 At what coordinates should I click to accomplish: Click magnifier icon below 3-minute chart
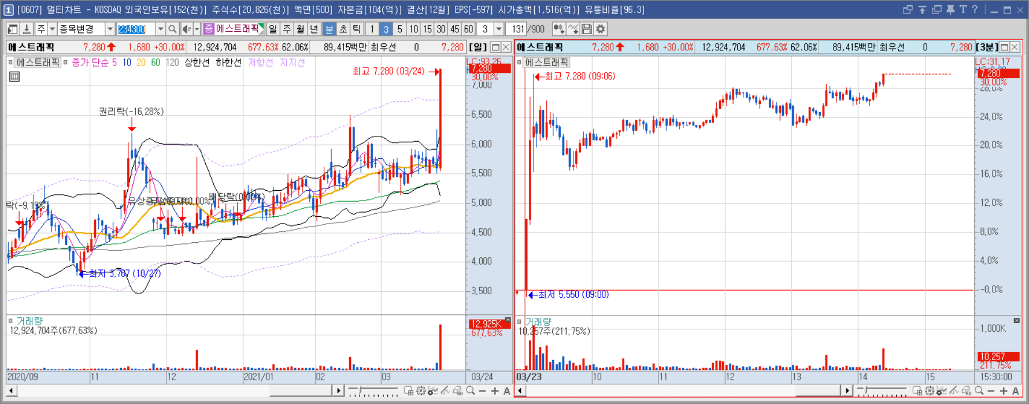point(979,391)
